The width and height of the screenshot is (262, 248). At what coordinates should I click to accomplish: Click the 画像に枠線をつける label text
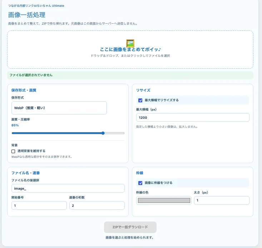[158, 183]
